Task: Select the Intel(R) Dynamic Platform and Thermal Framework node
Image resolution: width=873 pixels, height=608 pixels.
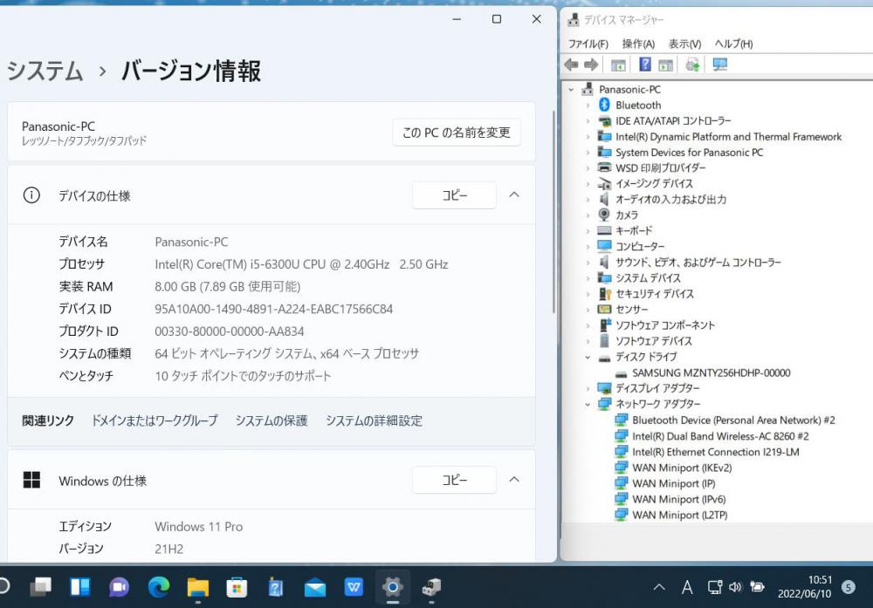Action: [x=728, y=136]
